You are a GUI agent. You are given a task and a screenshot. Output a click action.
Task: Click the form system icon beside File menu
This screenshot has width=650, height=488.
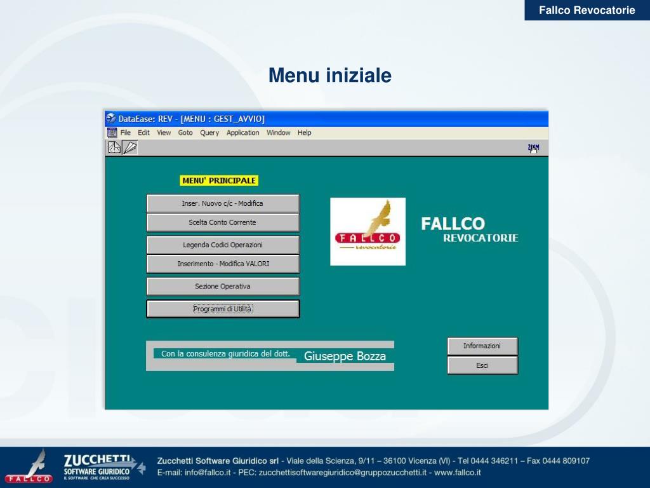coord(112,133)
